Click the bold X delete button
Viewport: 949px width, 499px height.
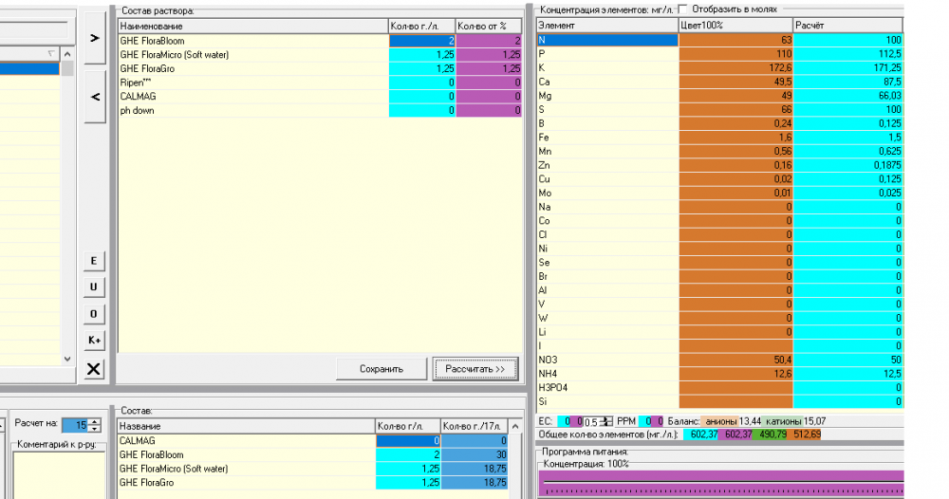click(94, 369)
